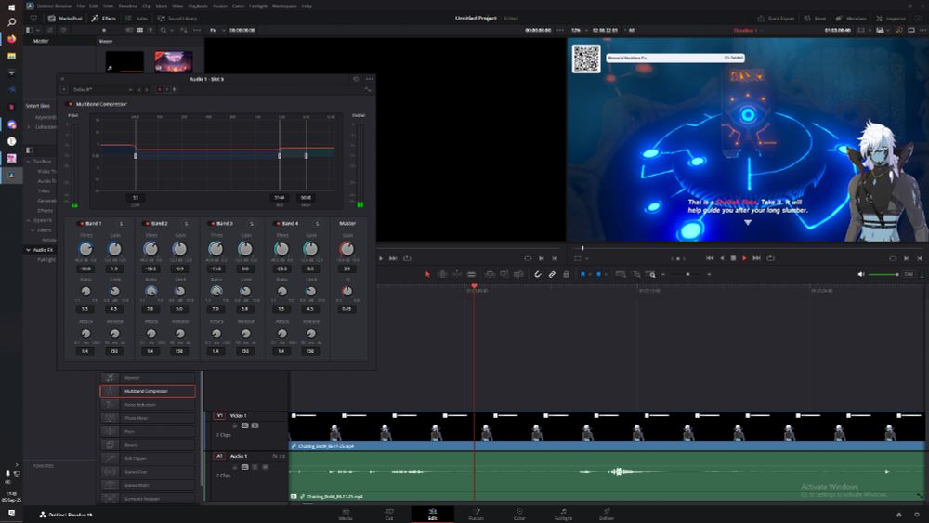Adjust the timeline zoom slider handle
Screen dimensions: 929x523
tap(687, 274)
